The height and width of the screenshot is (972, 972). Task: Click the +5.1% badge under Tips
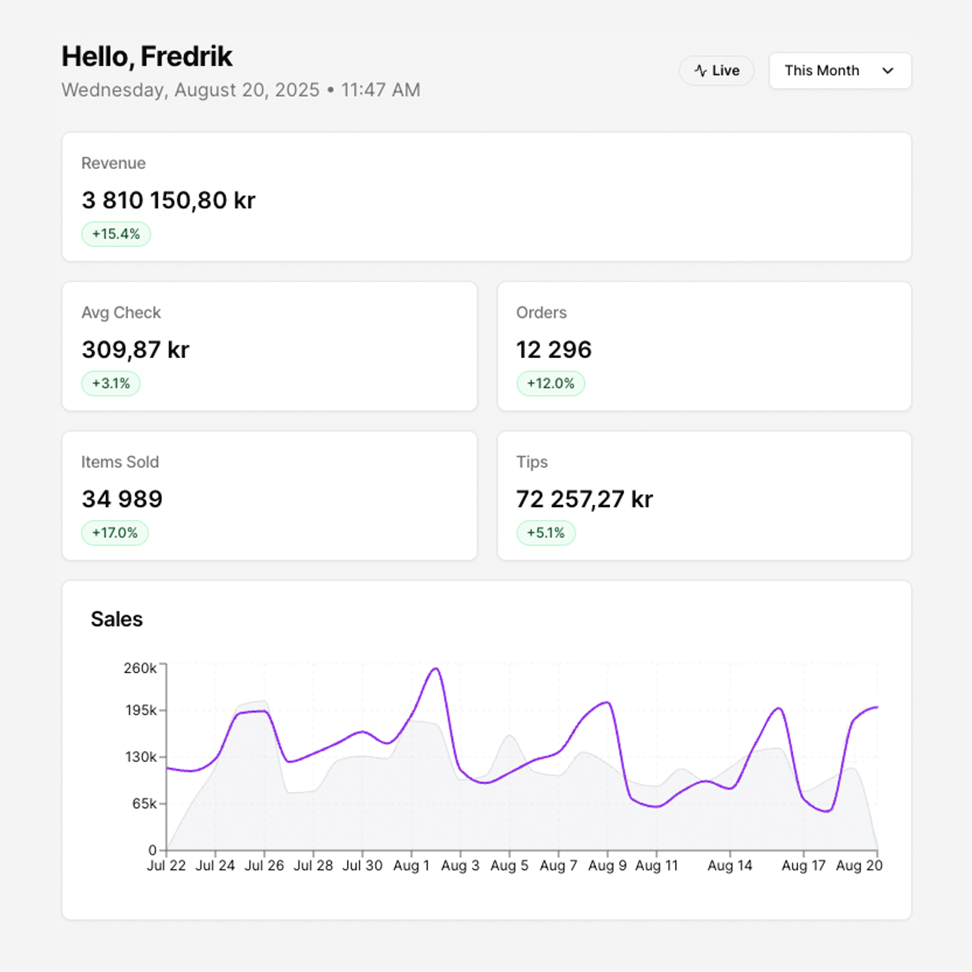point(546,533)
